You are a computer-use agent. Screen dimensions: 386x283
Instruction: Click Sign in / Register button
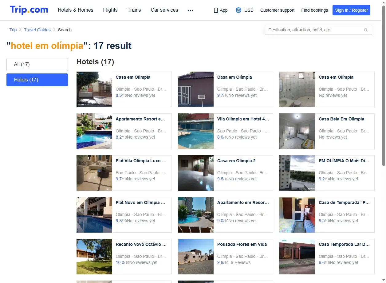click(351, 10)
